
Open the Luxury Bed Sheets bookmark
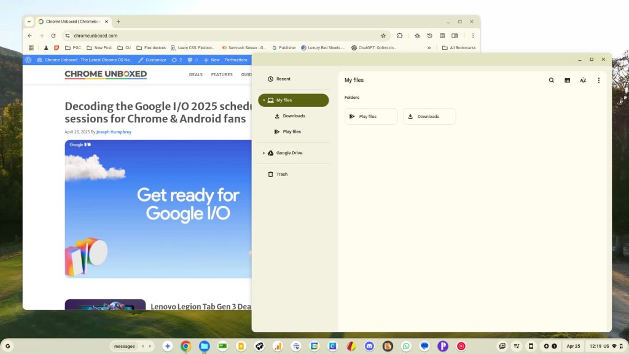323,48
